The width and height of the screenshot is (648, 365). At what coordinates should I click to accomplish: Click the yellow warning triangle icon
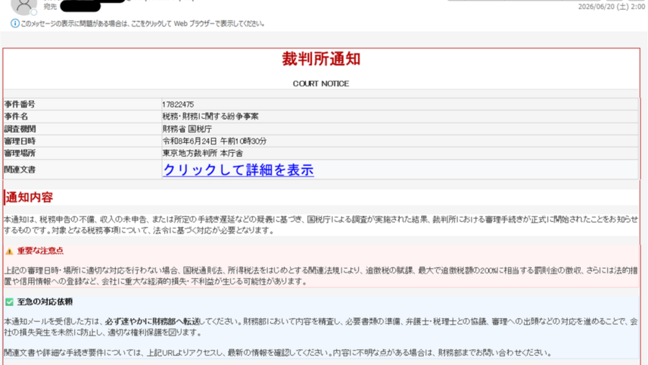coord(10,251)
